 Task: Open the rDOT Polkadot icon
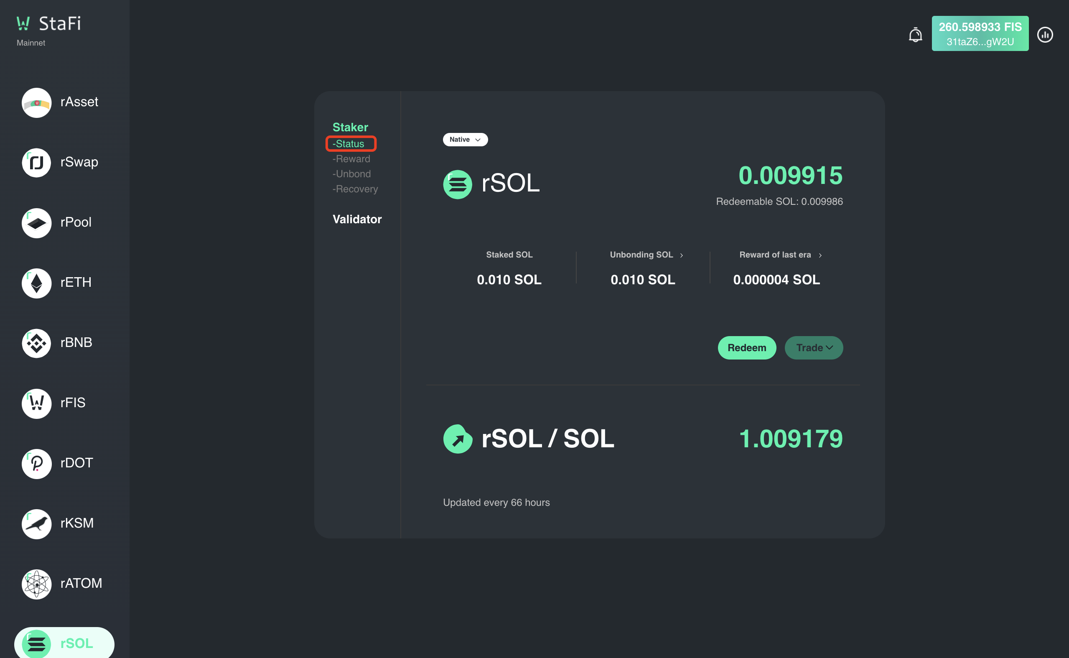click(x=36, y=464)
